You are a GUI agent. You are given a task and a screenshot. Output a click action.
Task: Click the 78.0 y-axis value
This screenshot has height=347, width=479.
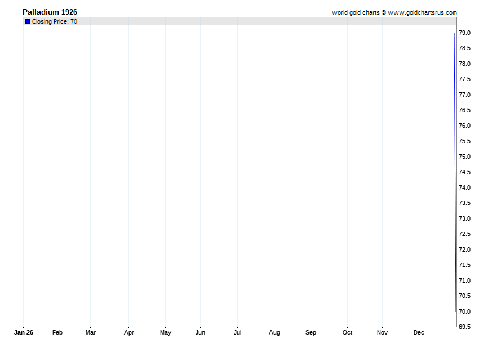click(465, 64)
